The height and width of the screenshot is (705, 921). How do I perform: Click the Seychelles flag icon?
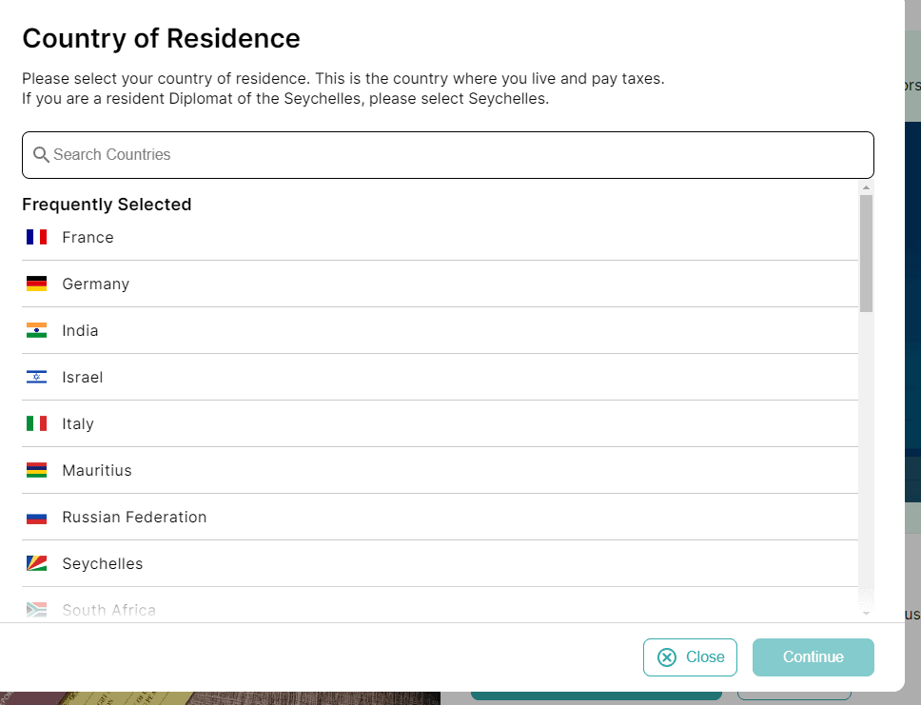coord(36,563)
